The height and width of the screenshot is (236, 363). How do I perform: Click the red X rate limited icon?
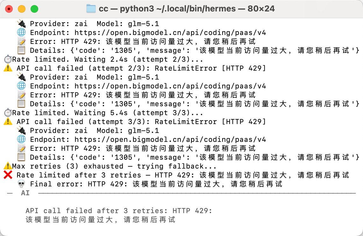8,175
